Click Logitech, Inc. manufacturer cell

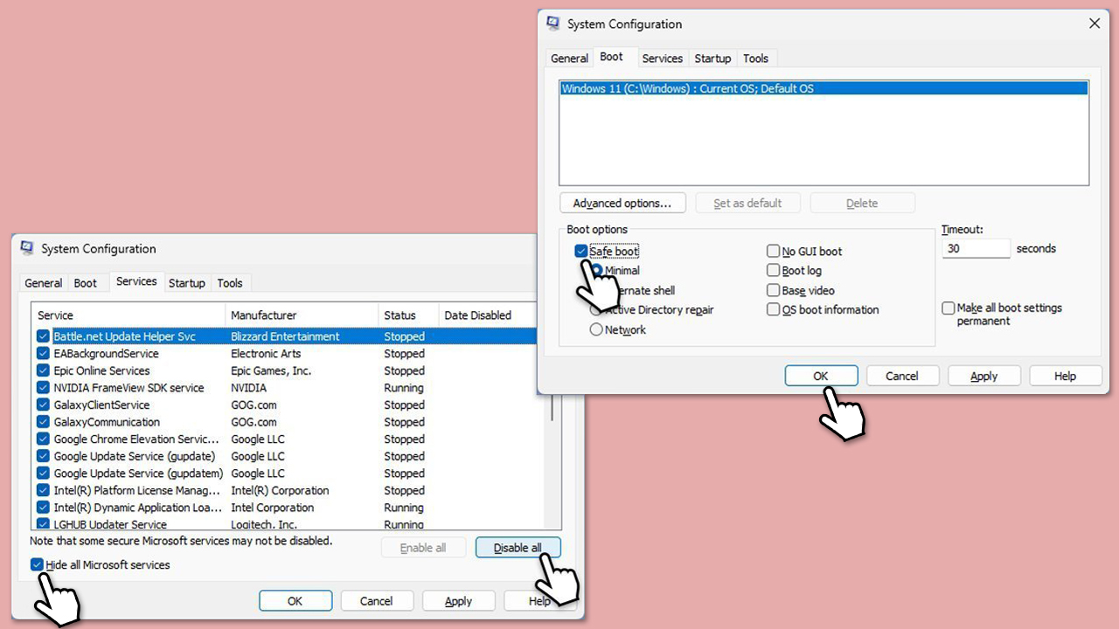[x=264, y=524]
